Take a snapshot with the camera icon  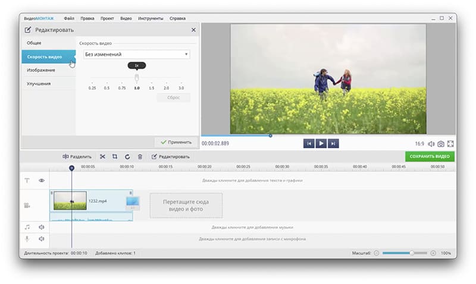pos(441,144)
